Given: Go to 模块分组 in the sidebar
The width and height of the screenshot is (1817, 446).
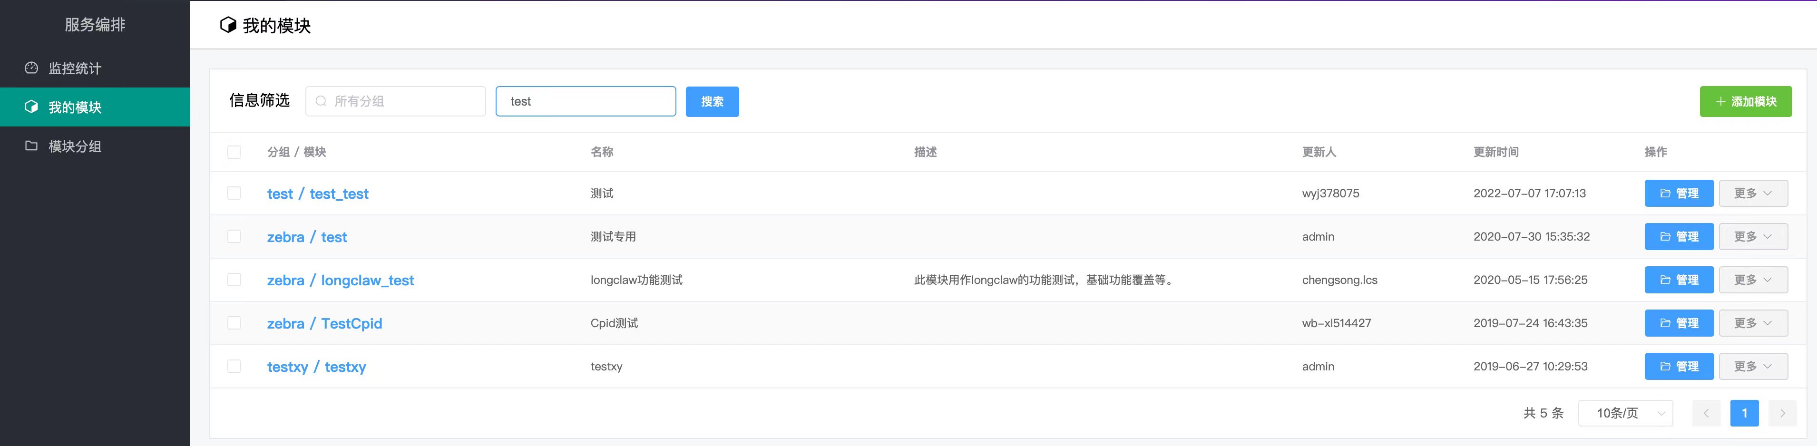Looking at the screenshot, I should pos(95,146).
